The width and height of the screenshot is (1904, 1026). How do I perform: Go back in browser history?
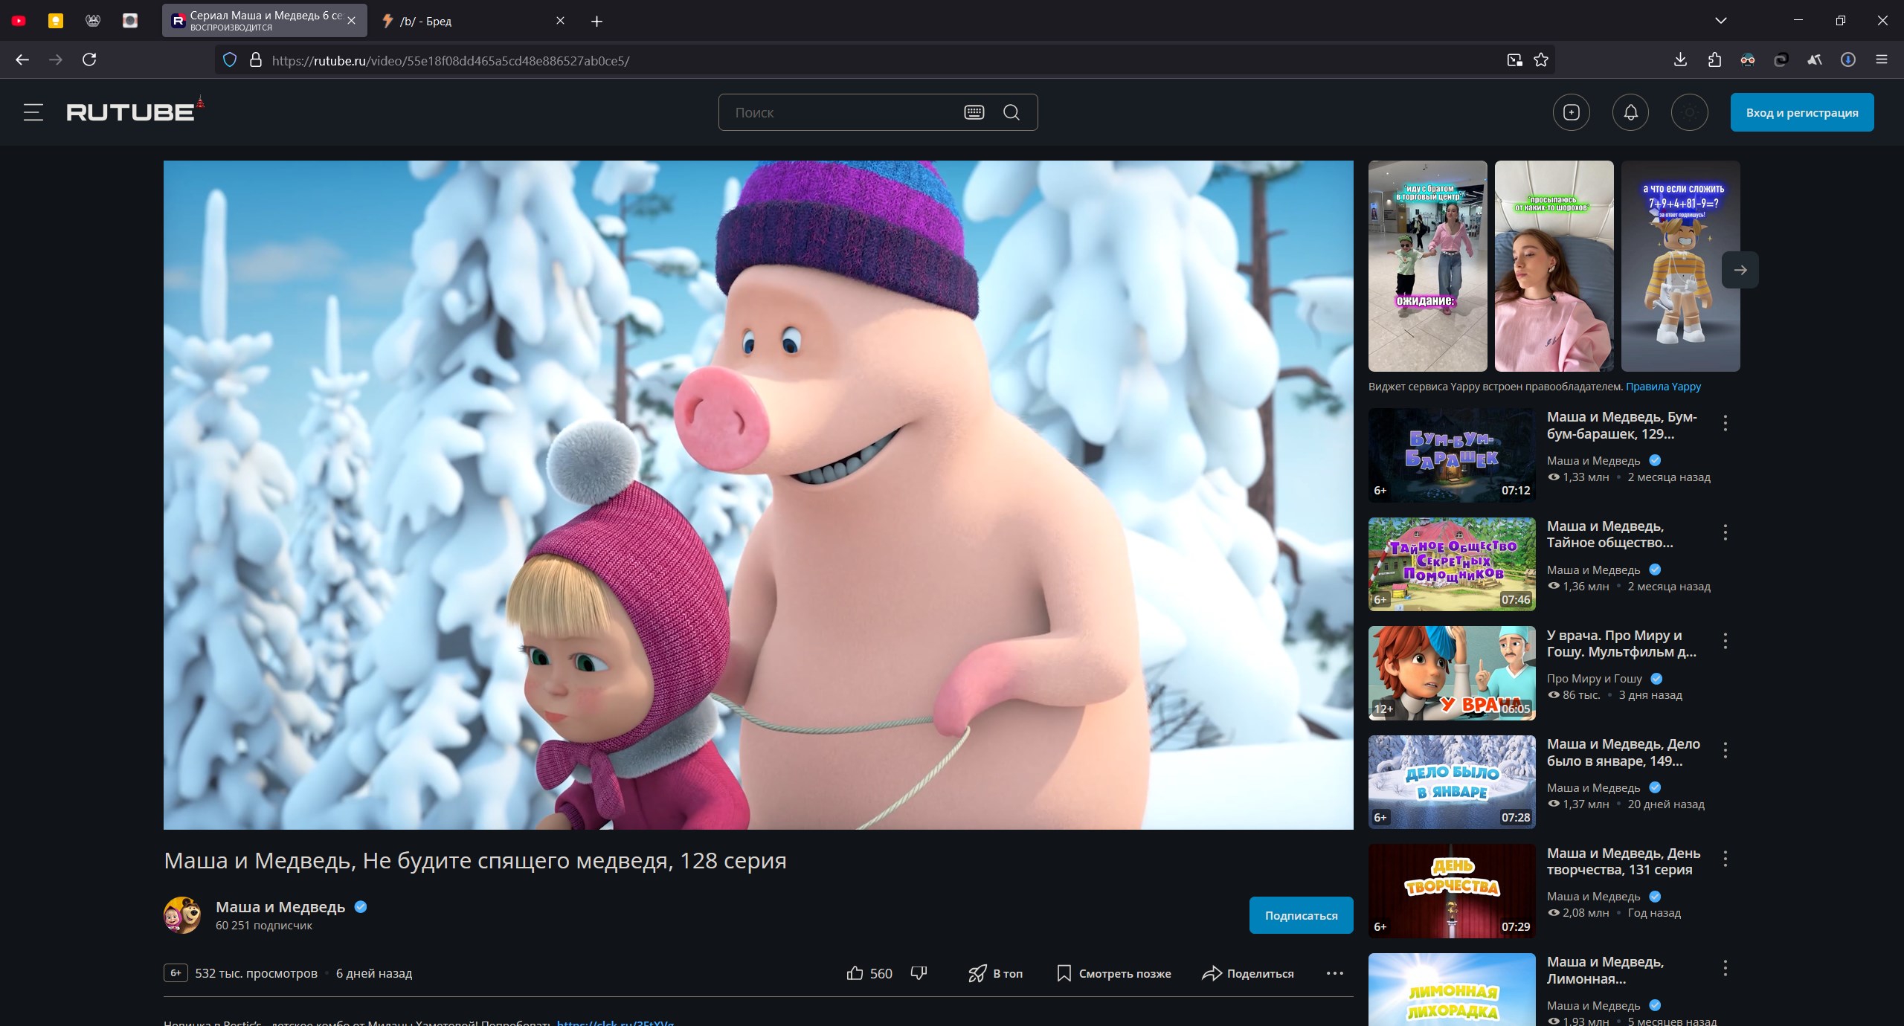click(x=22, y=59)
